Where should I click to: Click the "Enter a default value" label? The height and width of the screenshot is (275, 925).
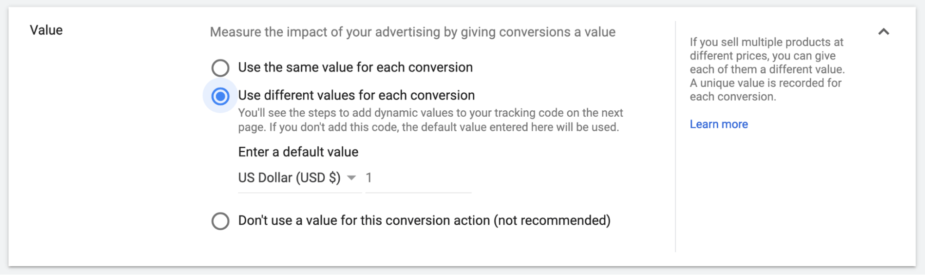coord(298,152)
